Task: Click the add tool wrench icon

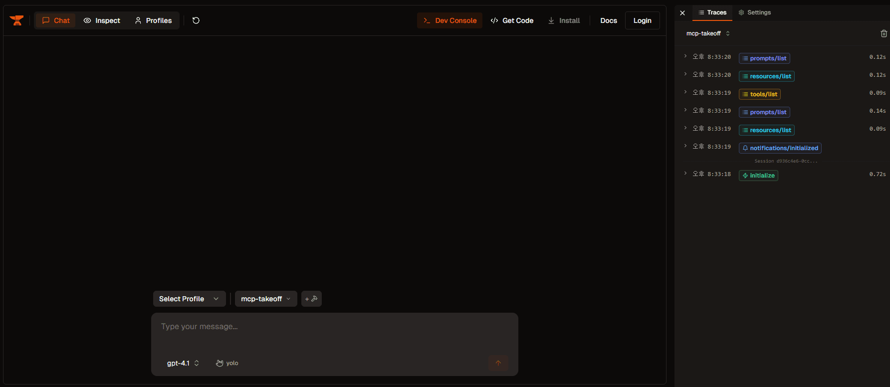Action: click(311, 299)
